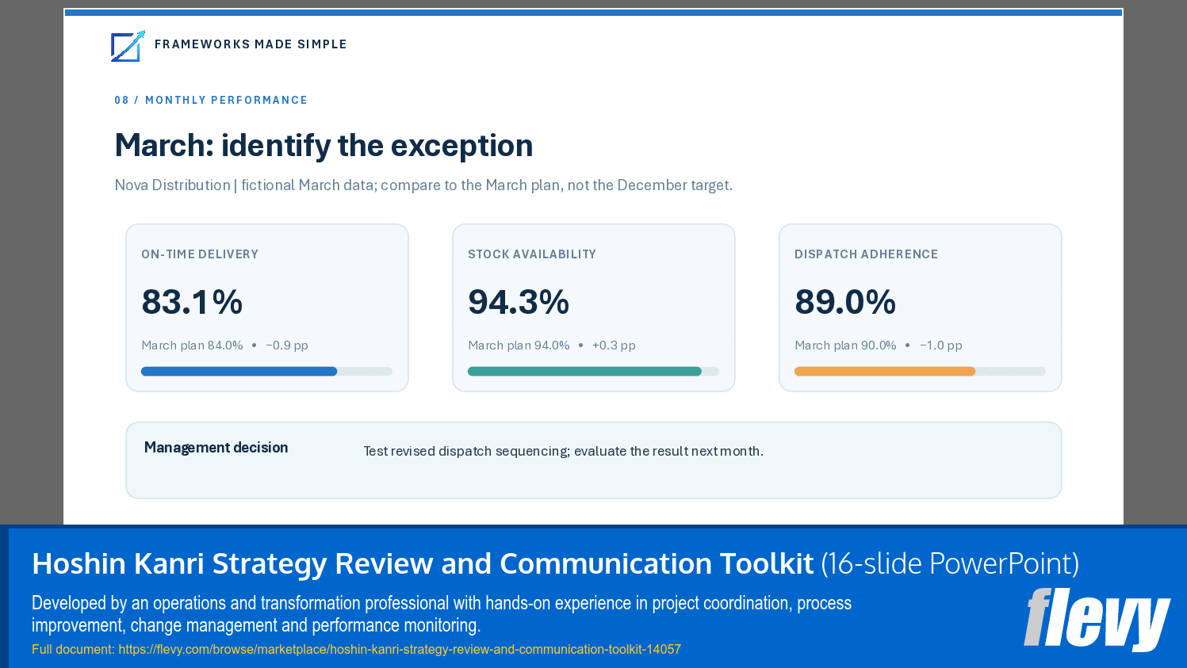Click the STOCK AVAILABILITY card label
The height and width of the screenshot is (668, 1187).
coord(532,254)
